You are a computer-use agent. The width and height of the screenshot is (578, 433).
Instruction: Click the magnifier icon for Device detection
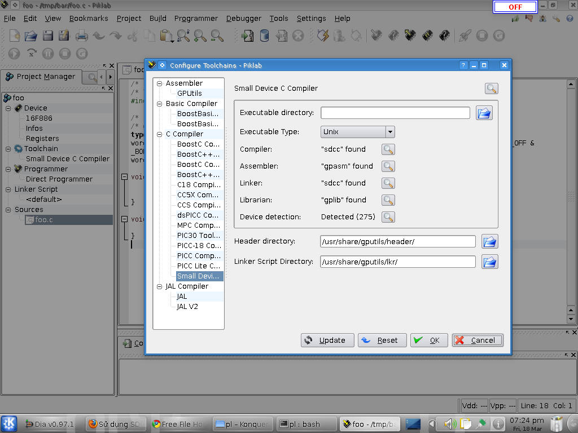click(x=388, y=217)
